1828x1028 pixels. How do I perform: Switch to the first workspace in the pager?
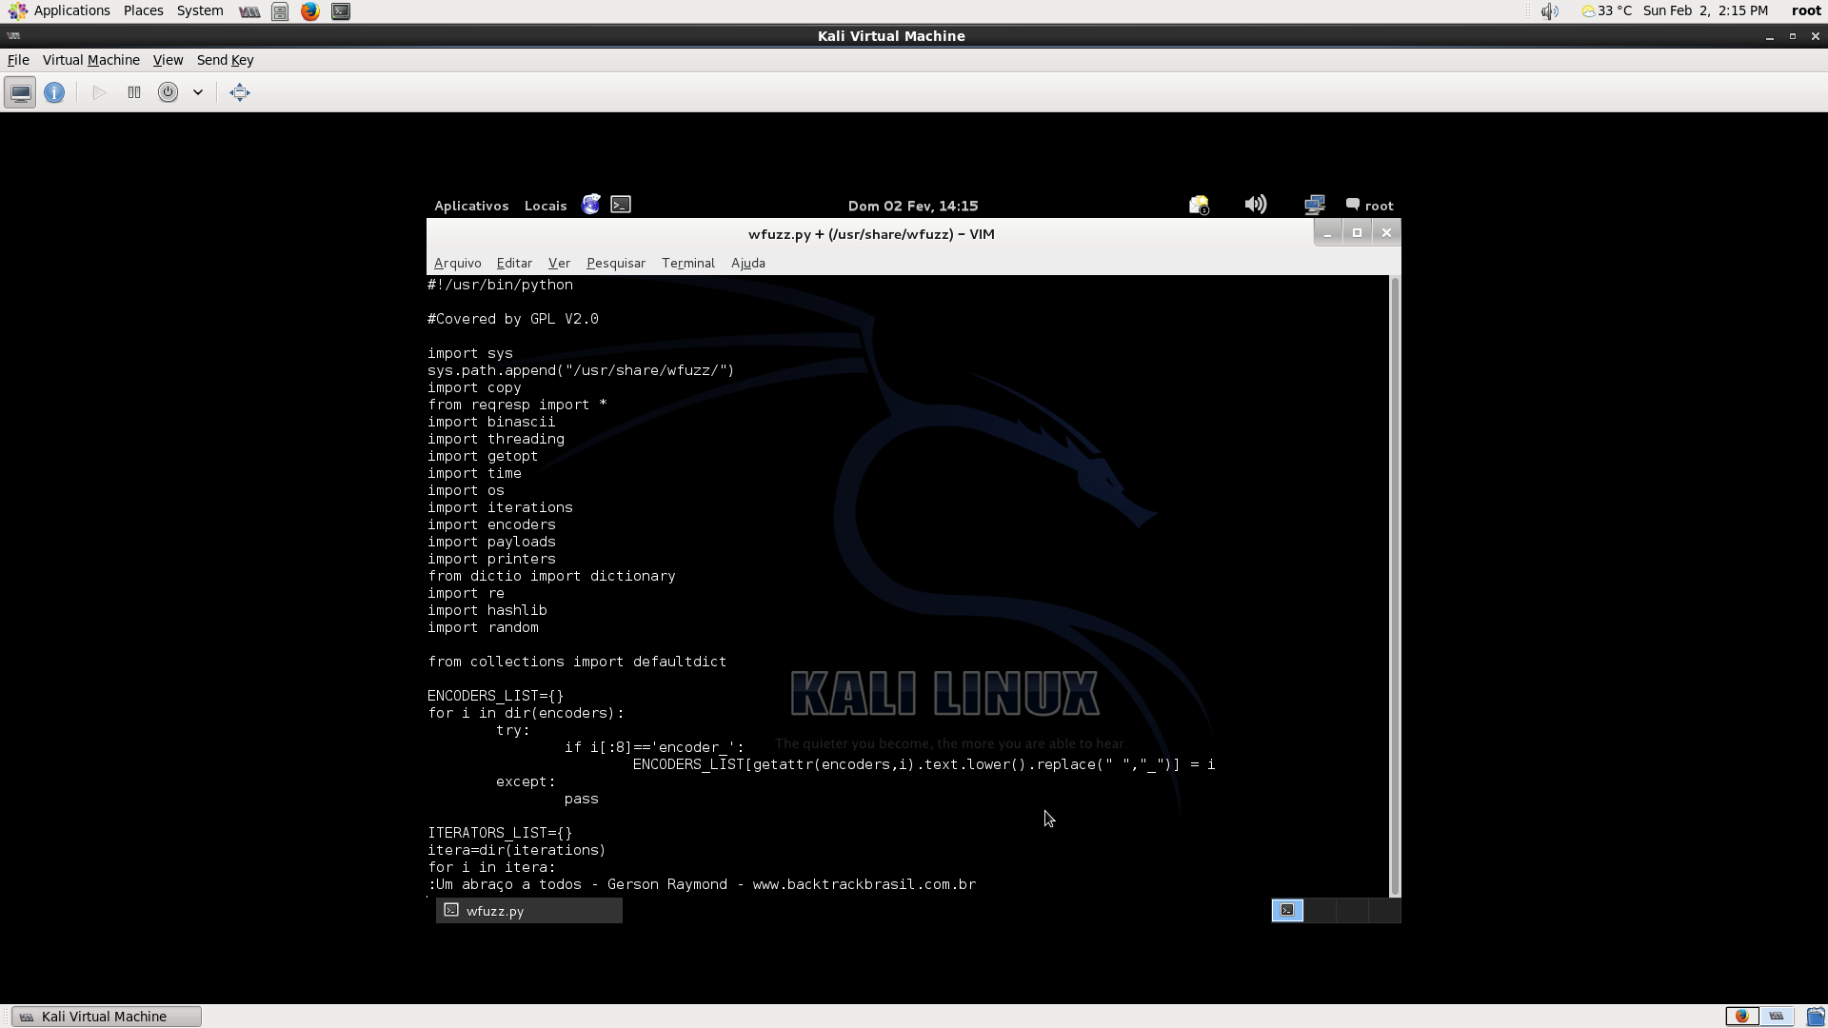pos(1287,911)
